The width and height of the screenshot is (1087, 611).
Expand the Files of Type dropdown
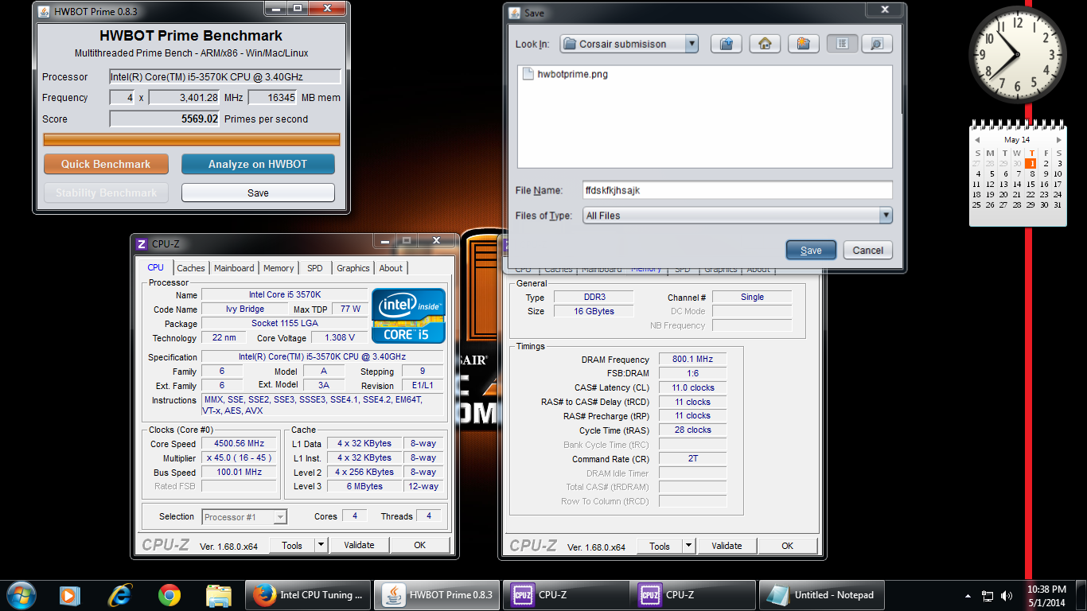[886, 215]
